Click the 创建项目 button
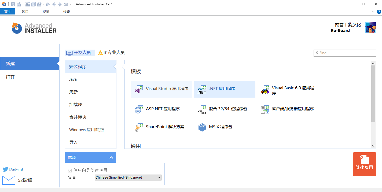Screen dimensions: 382x192 click(x=364, y=164)
